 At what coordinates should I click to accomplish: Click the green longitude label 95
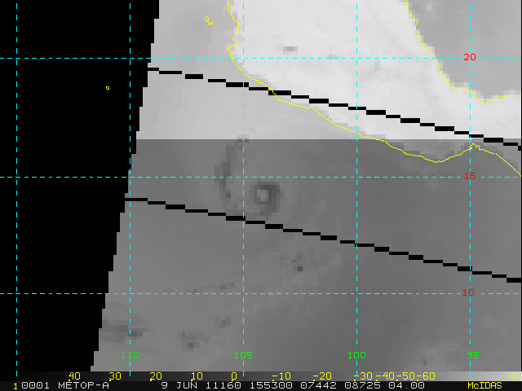472,355
